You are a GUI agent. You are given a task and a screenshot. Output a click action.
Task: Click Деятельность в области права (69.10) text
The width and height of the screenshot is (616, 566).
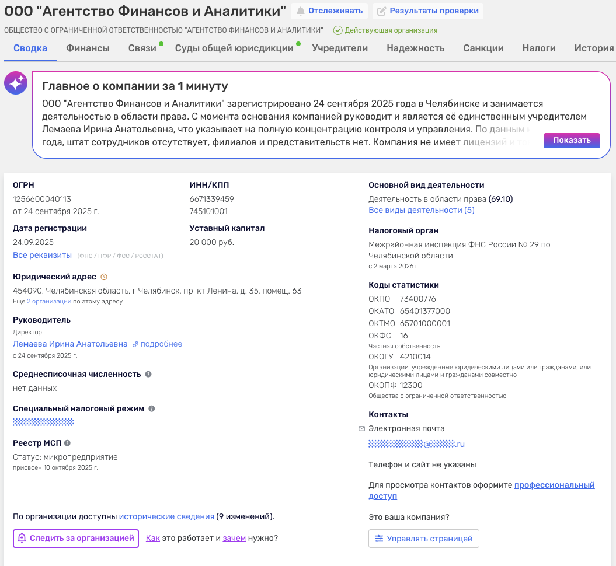441,200
